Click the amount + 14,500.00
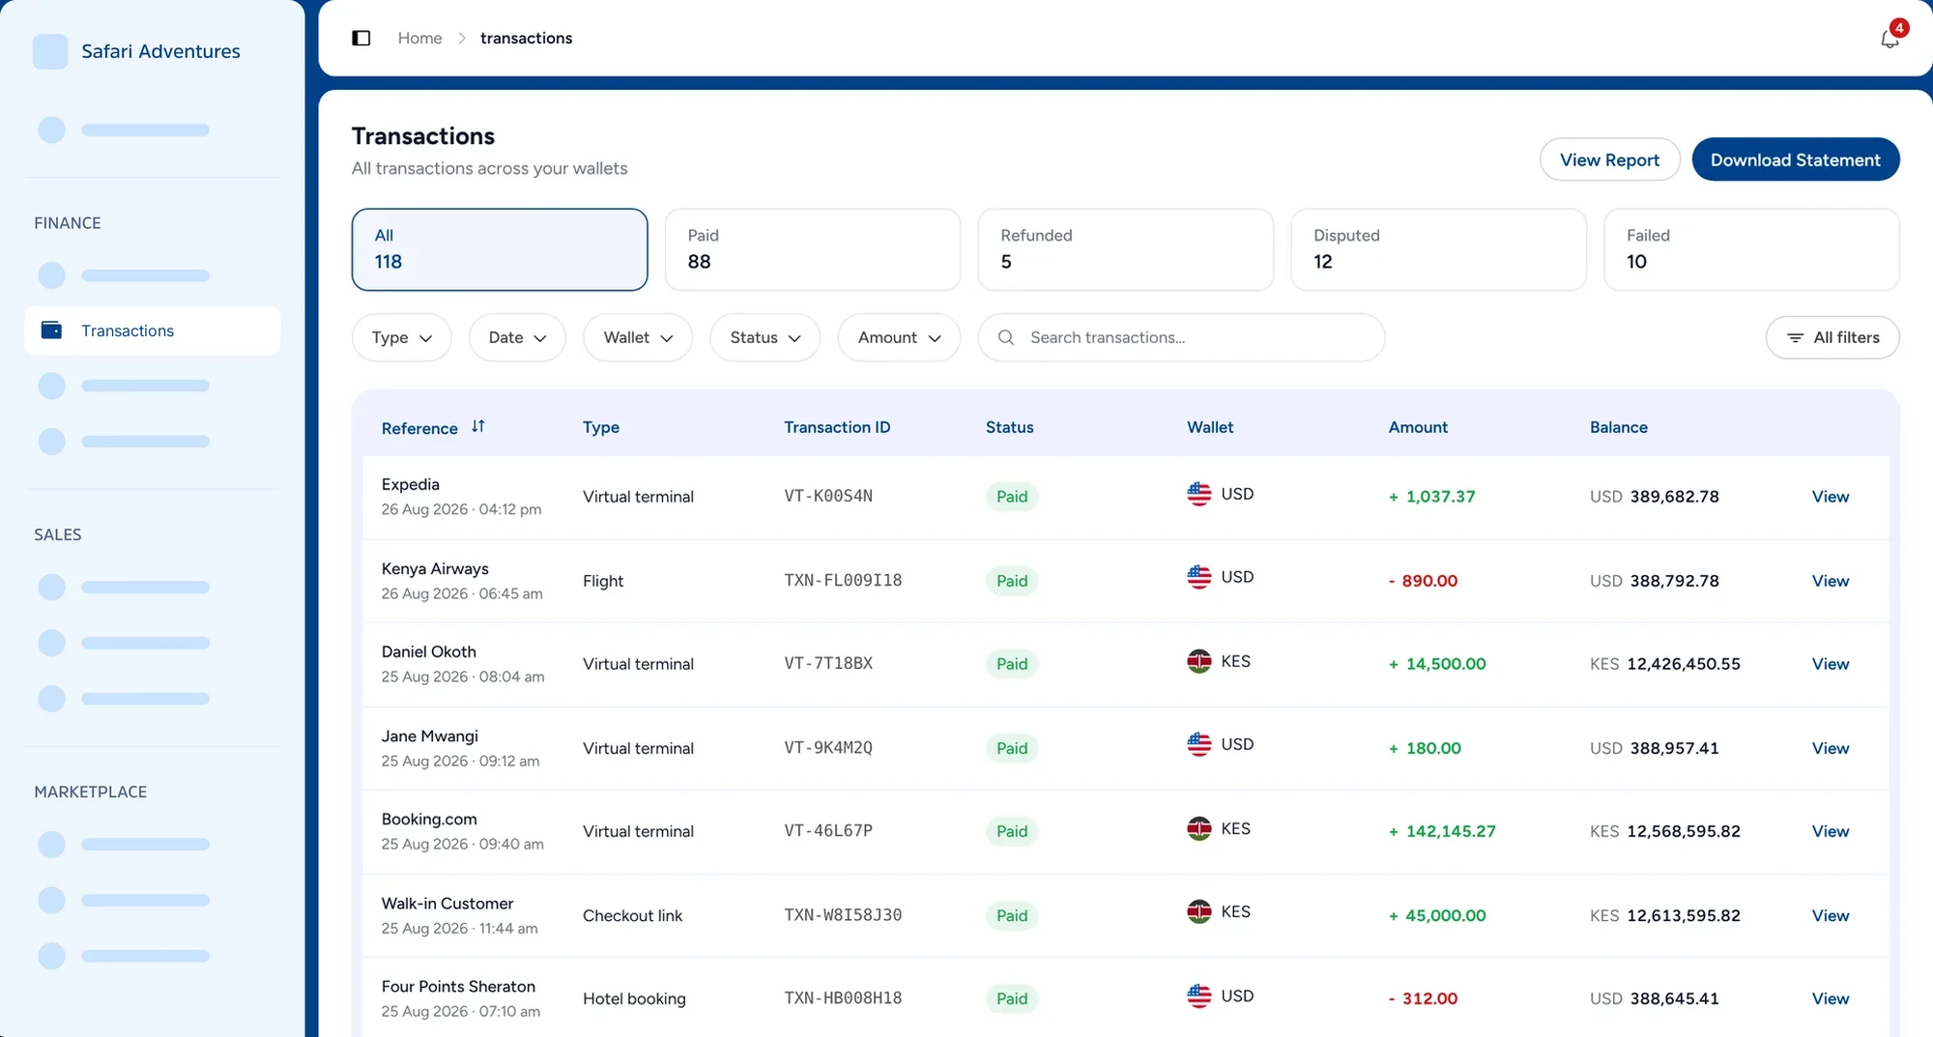The height and width of the screenshot is (1037, 1933). click(1437, 664)
